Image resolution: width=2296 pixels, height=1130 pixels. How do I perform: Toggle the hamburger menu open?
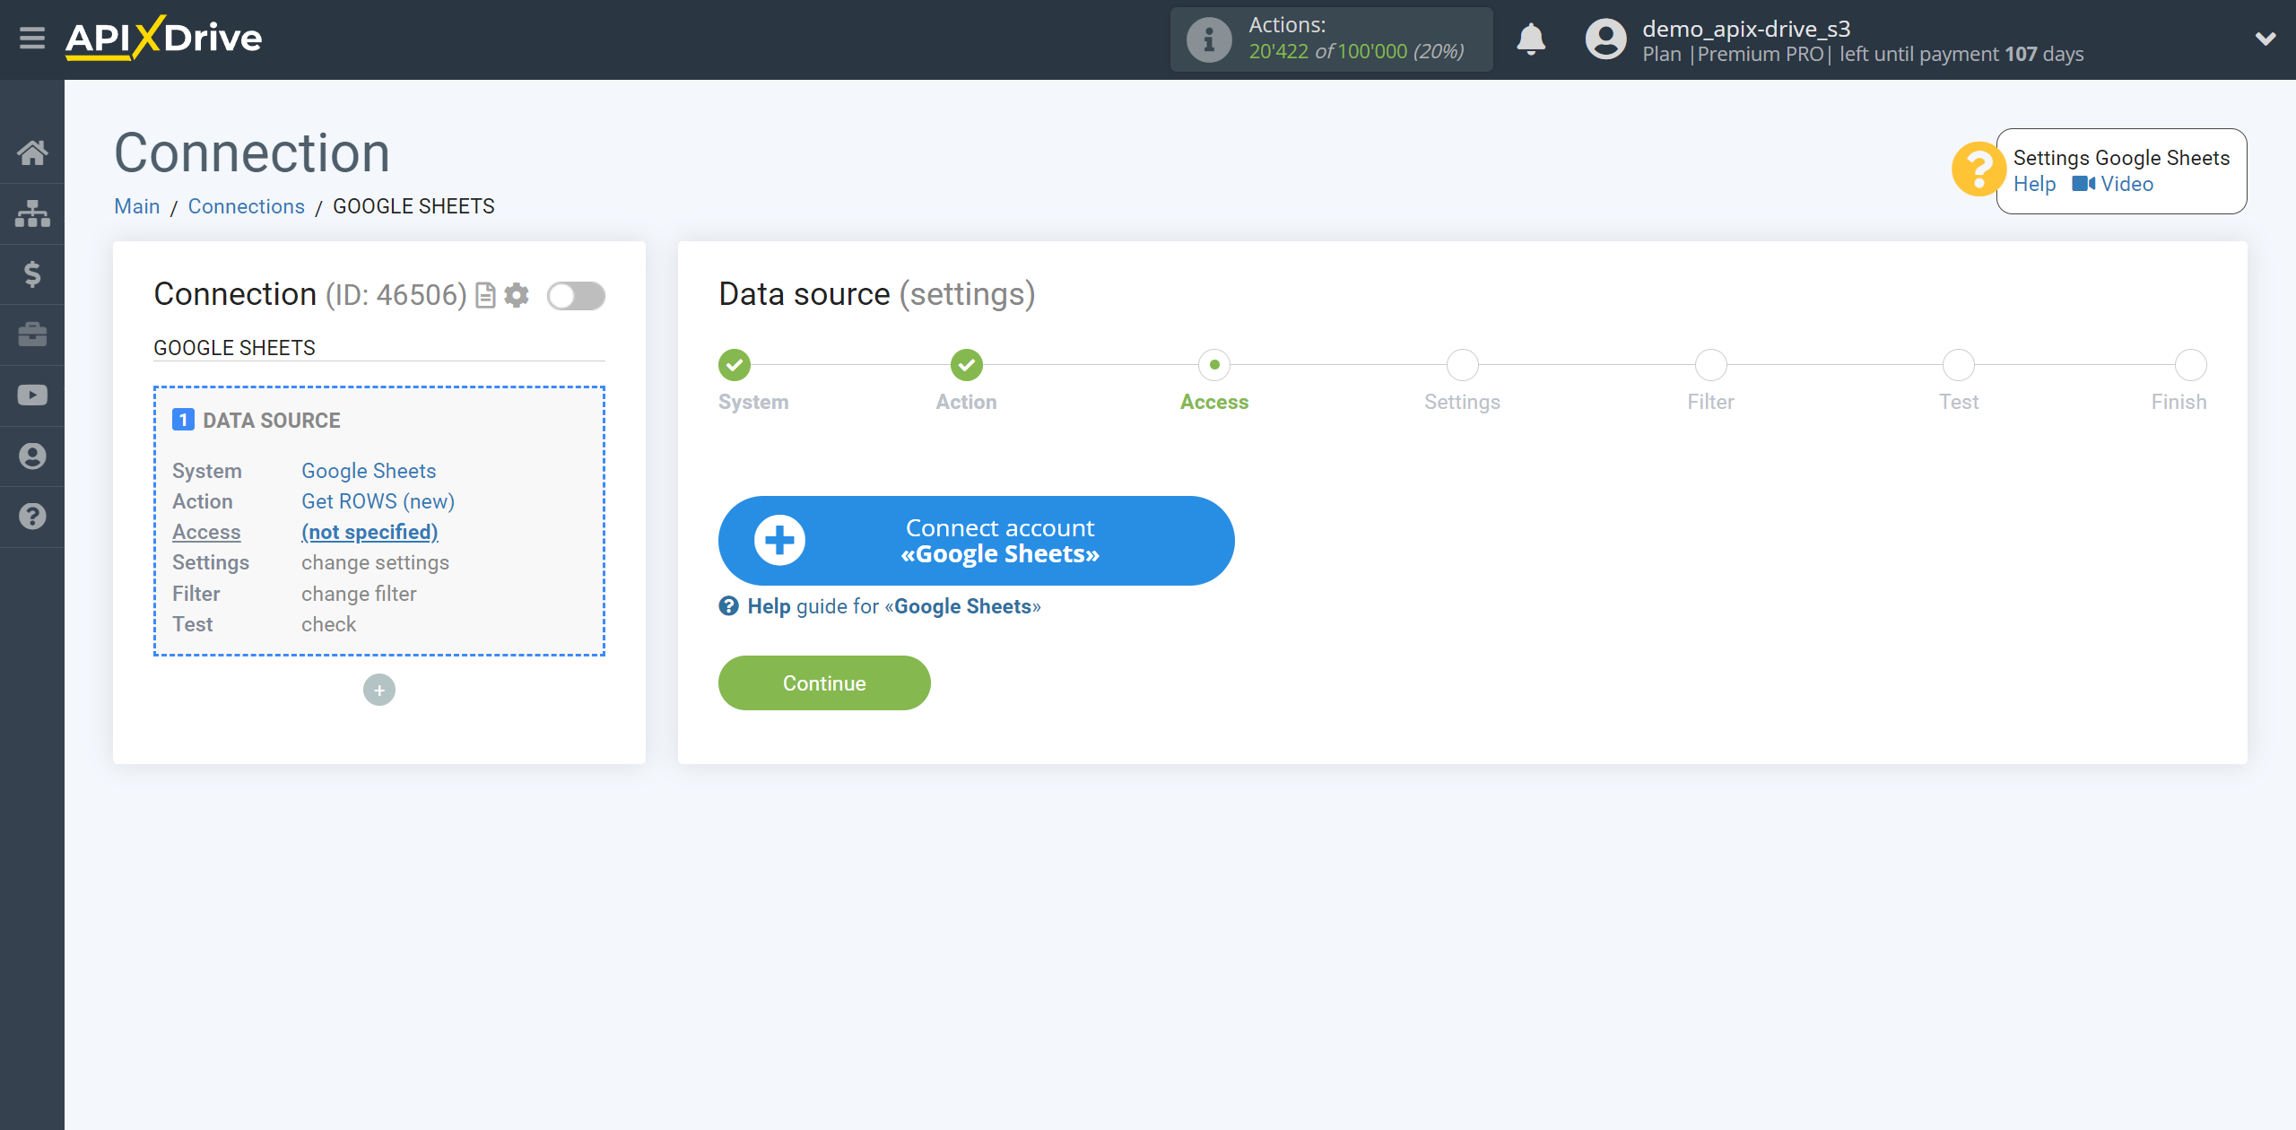[32, 39]
